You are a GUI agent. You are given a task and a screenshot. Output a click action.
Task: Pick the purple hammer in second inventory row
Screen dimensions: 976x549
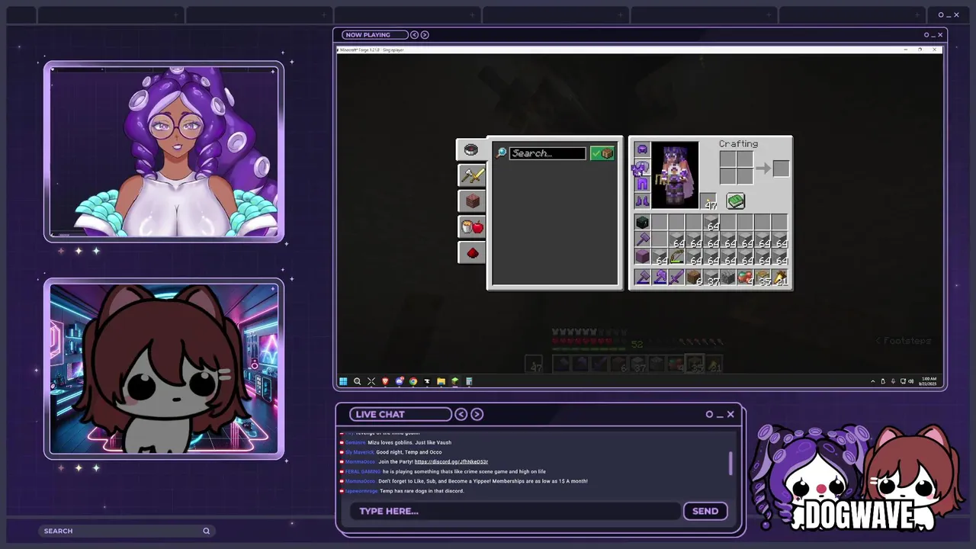pos(642,240)
